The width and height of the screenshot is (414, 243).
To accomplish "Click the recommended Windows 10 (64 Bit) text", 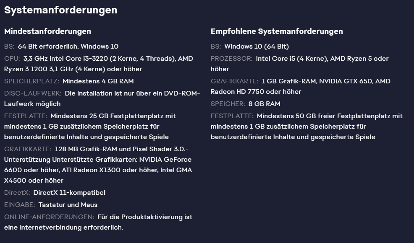I will pos(257,47).
